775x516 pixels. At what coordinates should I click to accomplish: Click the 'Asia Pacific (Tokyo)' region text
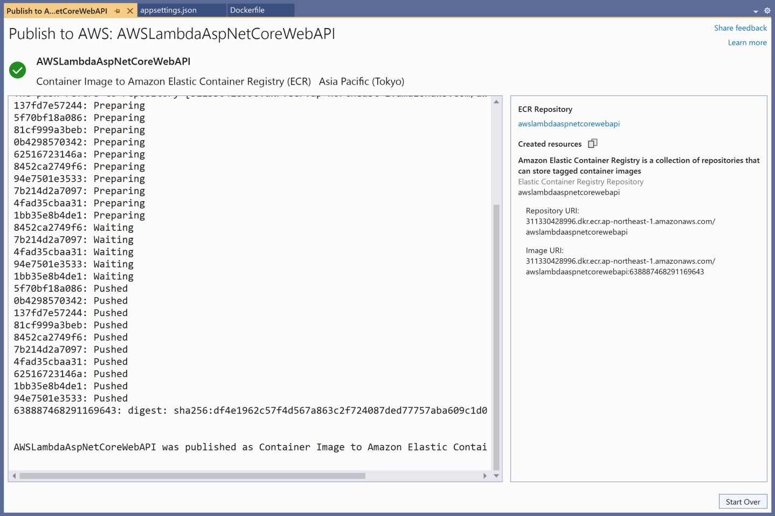362,81
